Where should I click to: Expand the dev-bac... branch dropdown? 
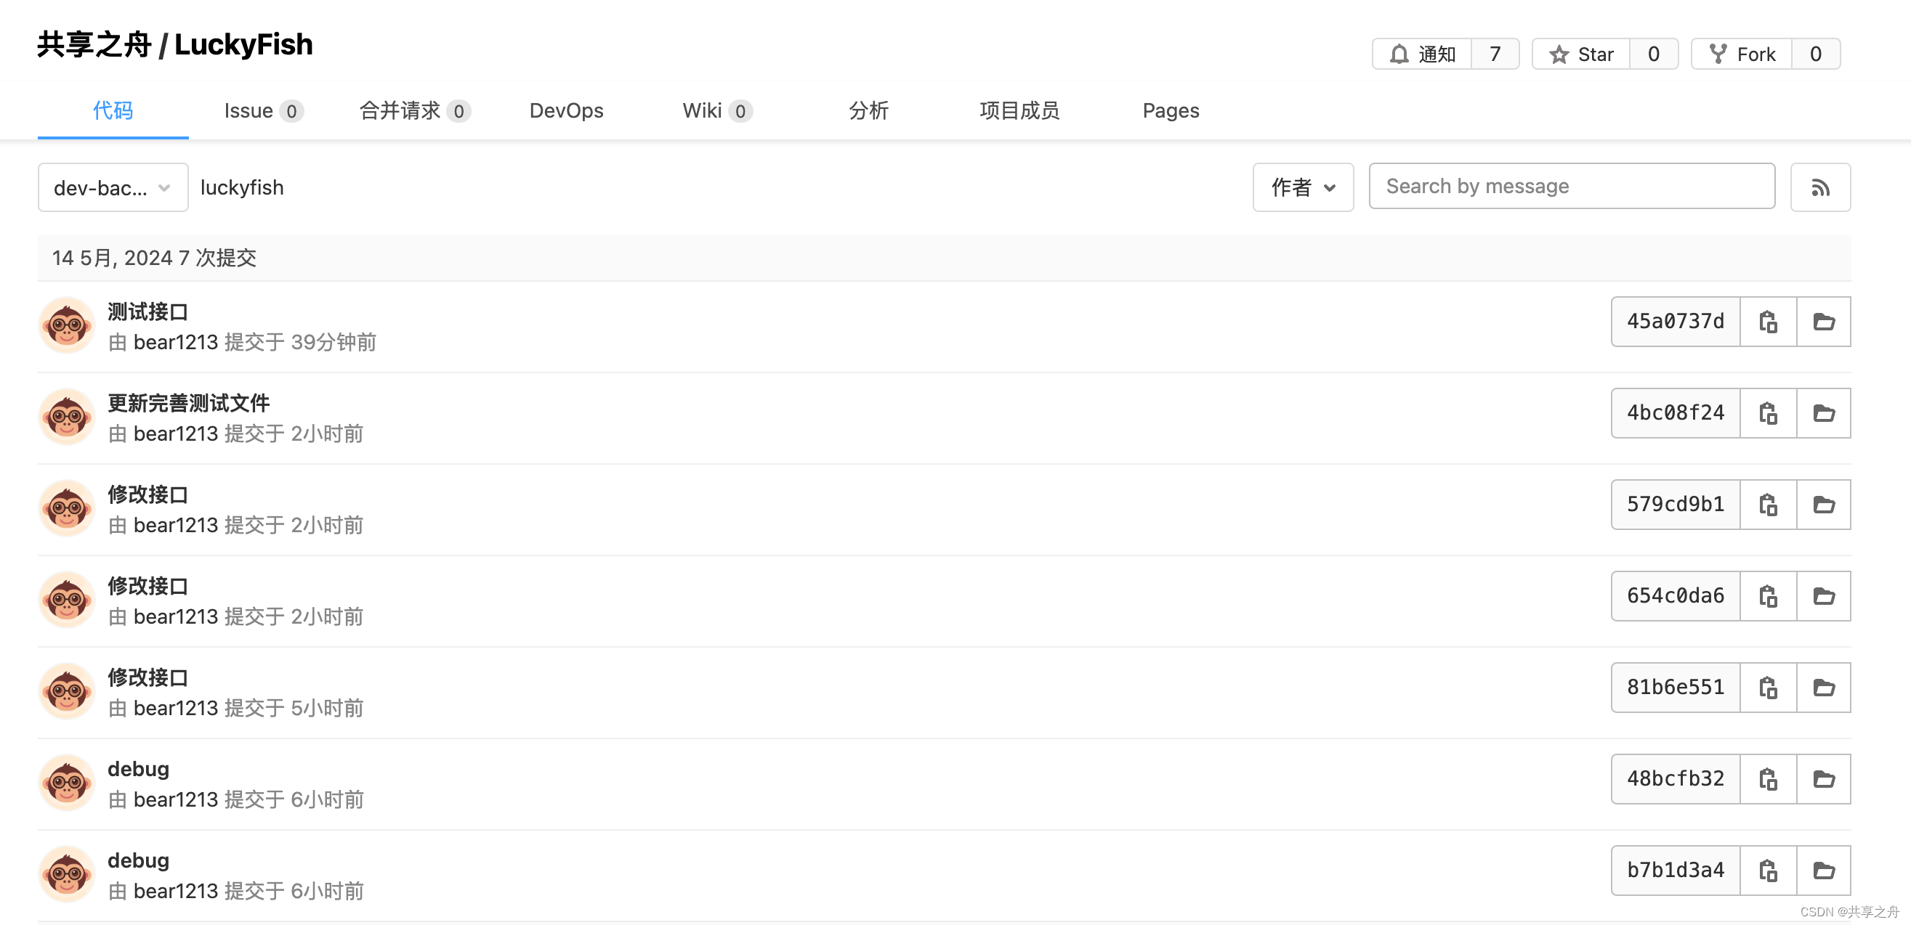click(113, 187)
